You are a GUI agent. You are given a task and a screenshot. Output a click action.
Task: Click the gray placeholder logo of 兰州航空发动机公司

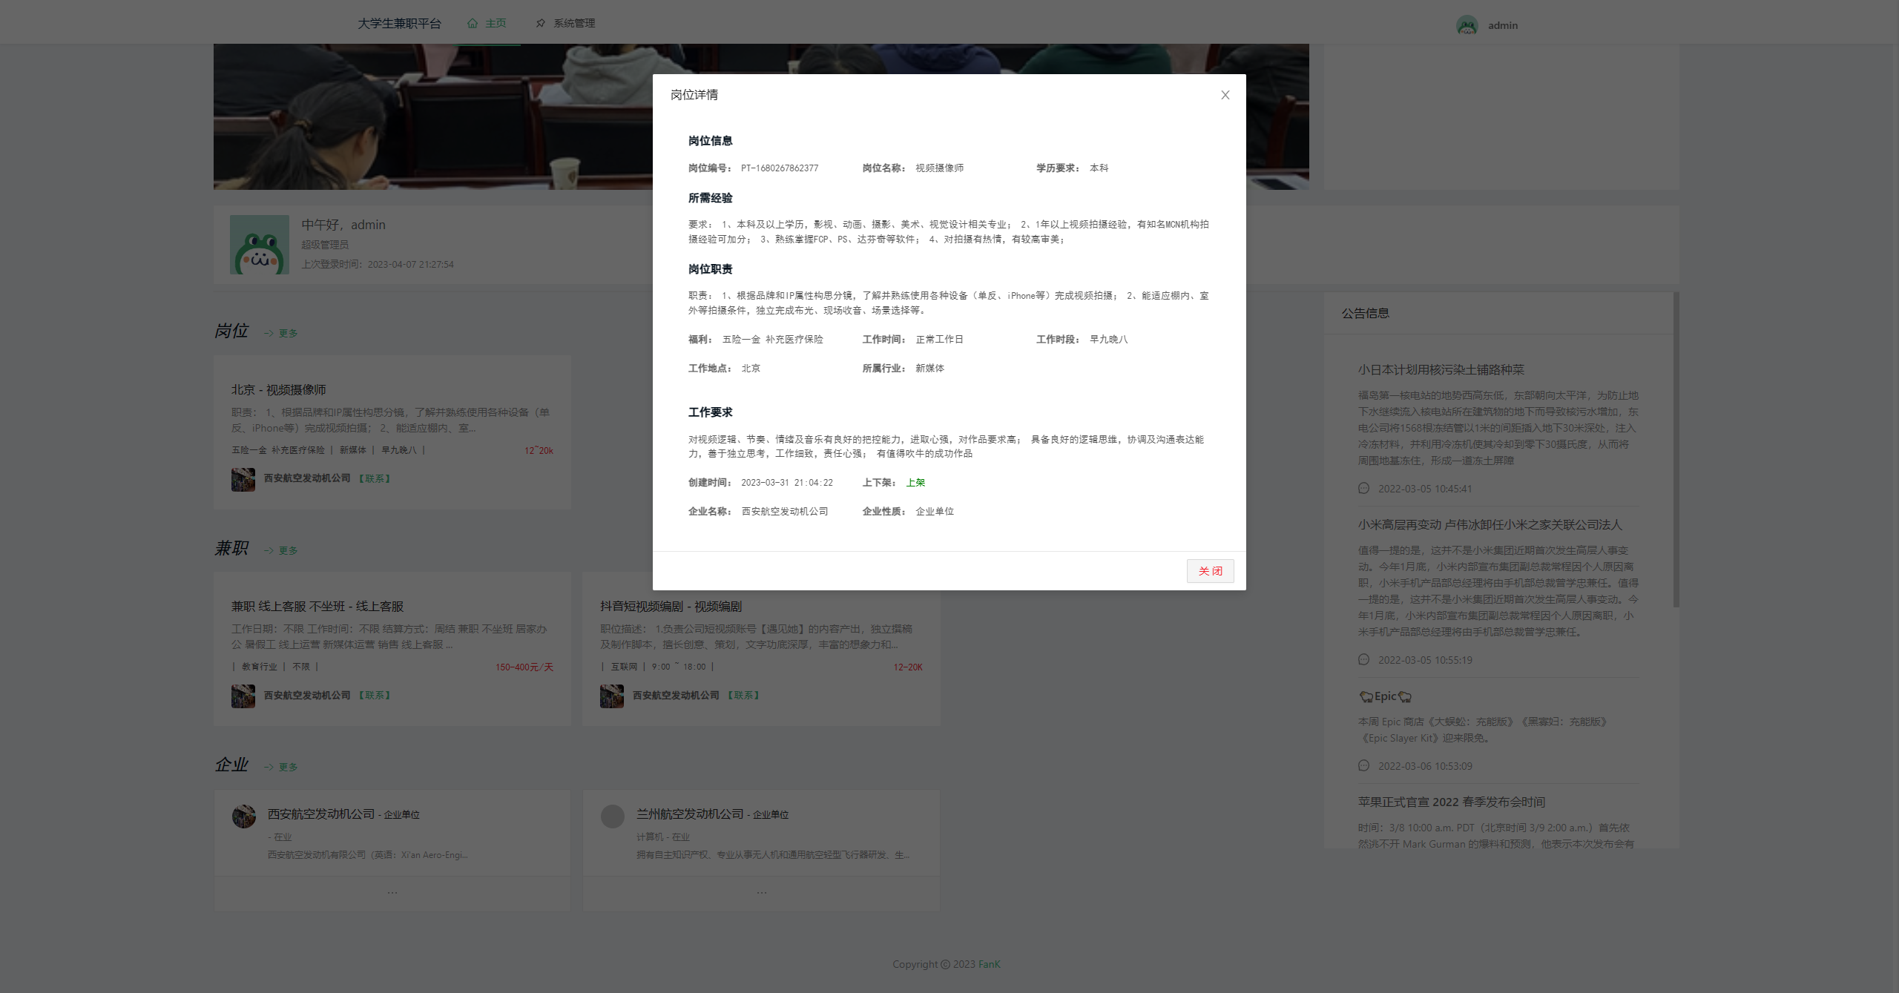[x=612, y=816]
